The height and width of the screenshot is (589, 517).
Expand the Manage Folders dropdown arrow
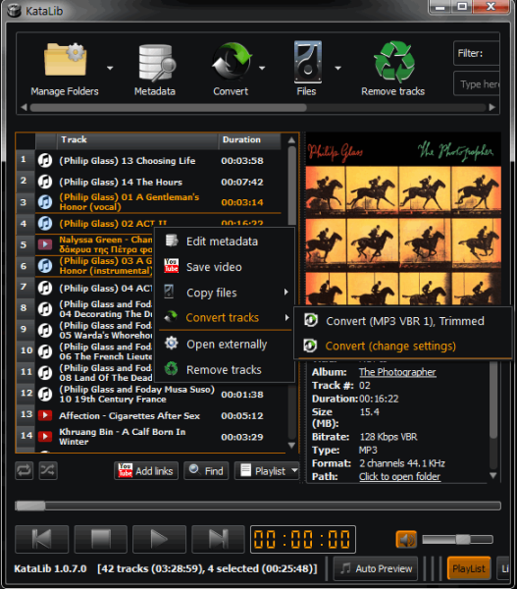click(110, 69)
